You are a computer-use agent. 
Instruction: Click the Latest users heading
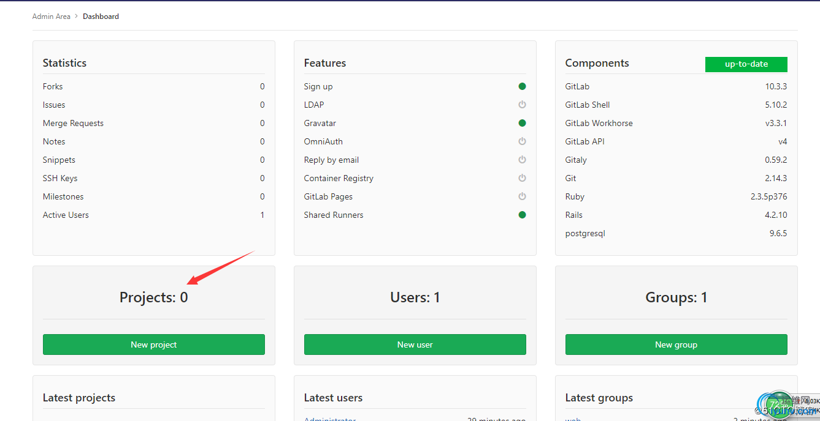(333, 398)
